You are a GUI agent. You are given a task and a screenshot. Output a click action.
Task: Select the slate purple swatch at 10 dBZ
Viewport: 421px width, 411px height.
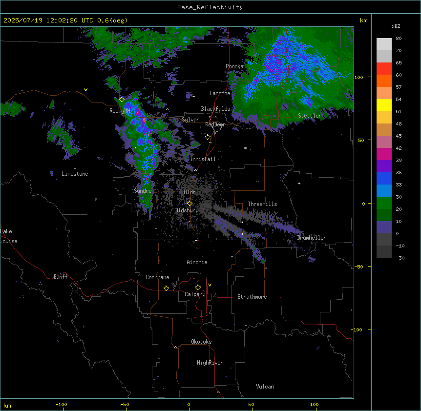tap(384, 227)
